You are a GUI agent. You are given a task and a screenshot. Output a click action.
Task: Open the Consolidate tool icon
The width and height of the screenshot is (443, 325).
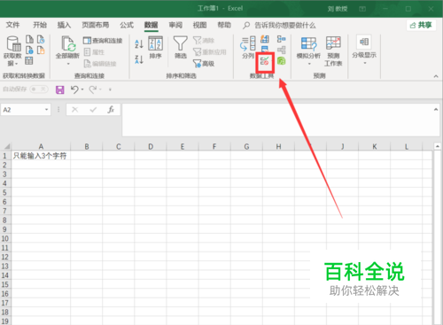pyautogui.click(x=282, y=39)
